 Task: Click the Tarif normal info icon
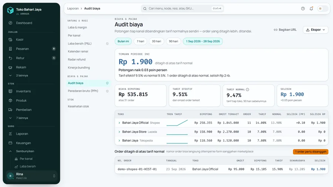pos(248,89)
